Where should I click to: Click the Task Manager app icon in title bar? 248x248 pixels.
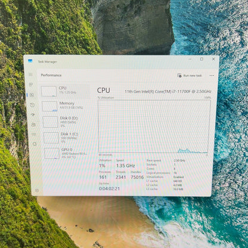pos(30,61)
